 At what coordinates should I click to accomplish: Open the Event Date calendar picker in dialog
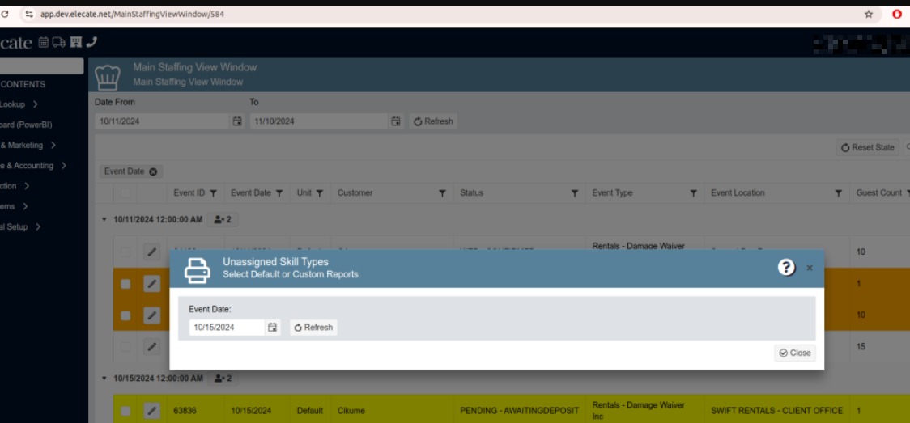pyautogui.click(x=273, y=328)
